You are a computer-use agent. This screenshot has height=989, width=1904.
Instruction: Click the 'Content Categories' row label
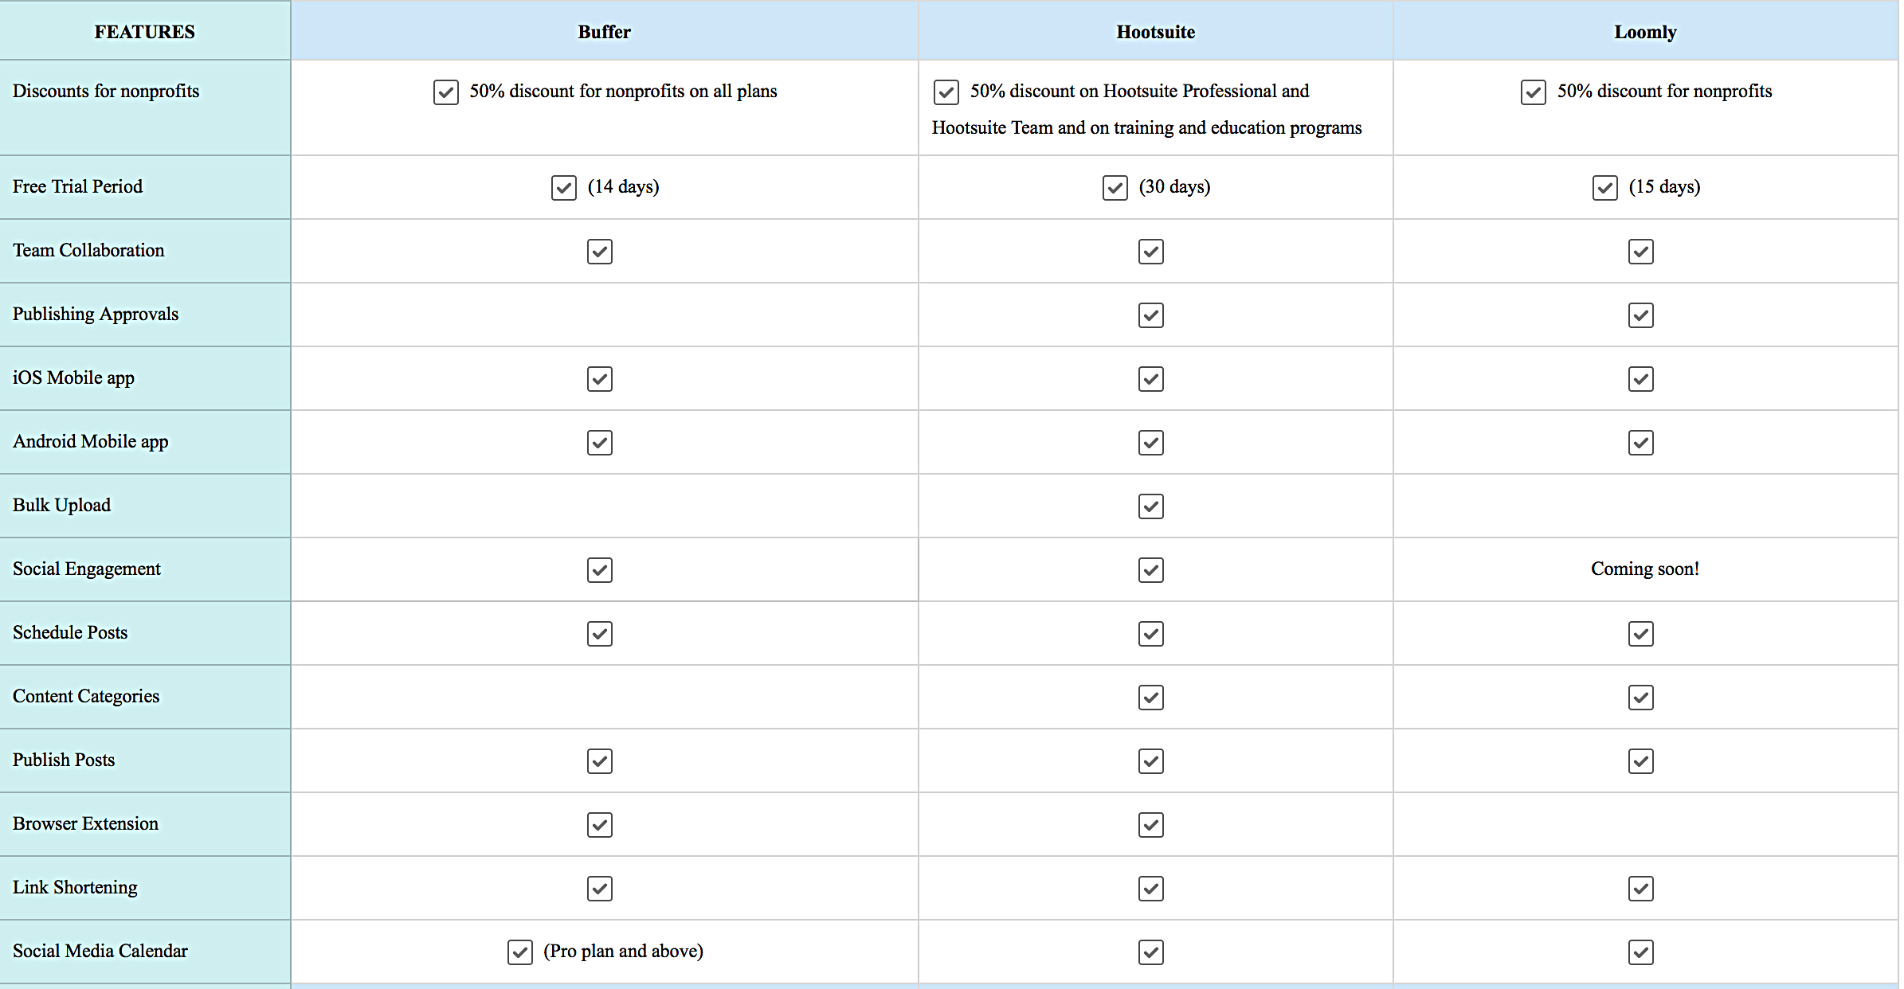click(x=86, y=697)
